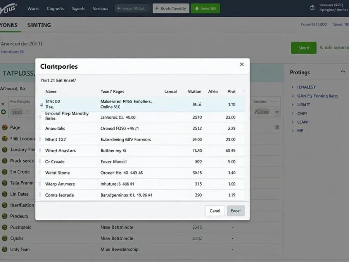Viewport: 349px width, 262px height.
Task: Click the Lin Dates item's green icon
Action: tap(5, 194)
